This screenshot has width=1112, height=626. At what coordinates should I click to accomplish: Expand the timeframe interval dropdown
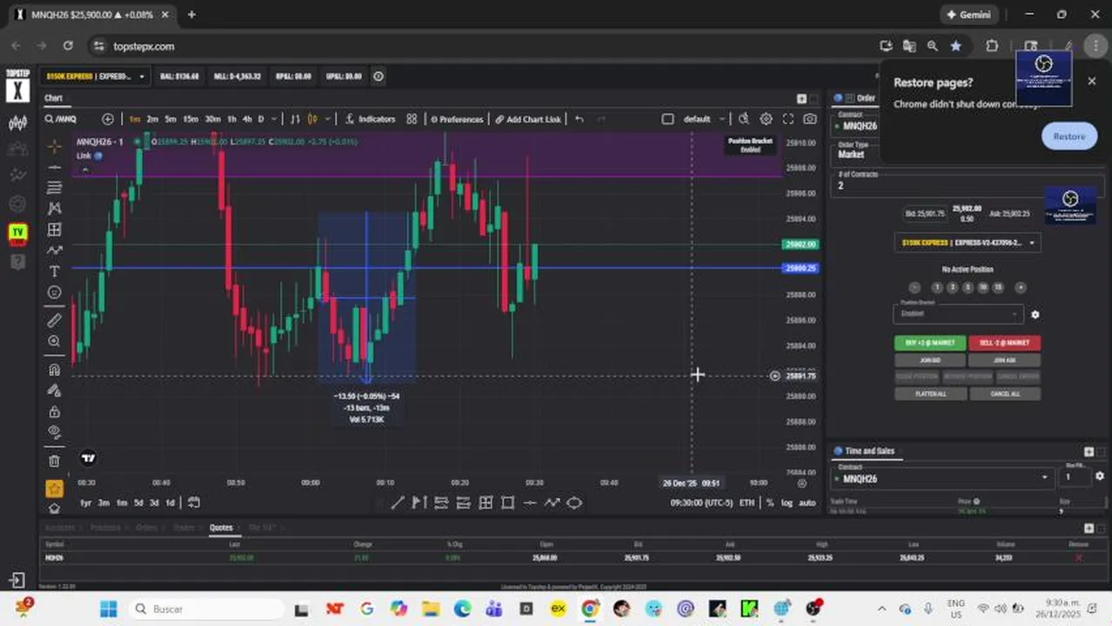(x=274, y=119)
